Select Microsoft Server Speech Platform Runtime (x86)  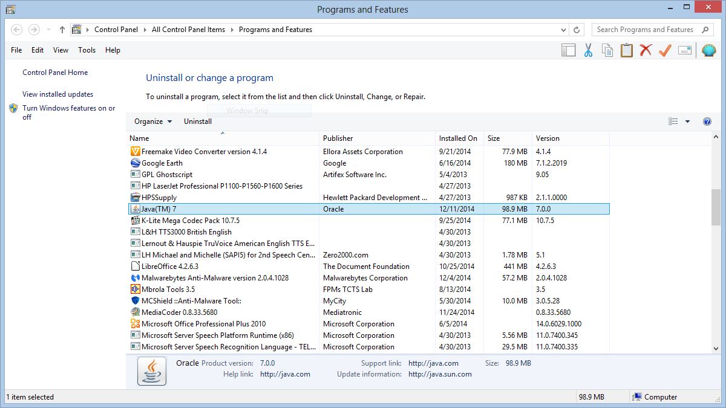pyautogui.click(x=369, y=335)
